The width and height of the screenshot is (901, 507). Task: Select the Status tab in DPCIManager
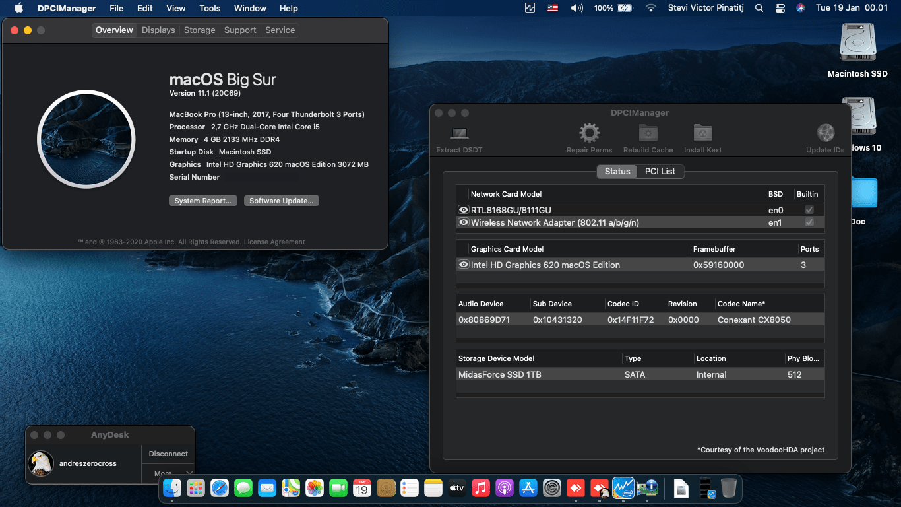pyautogui.click(x=617, y=171)
